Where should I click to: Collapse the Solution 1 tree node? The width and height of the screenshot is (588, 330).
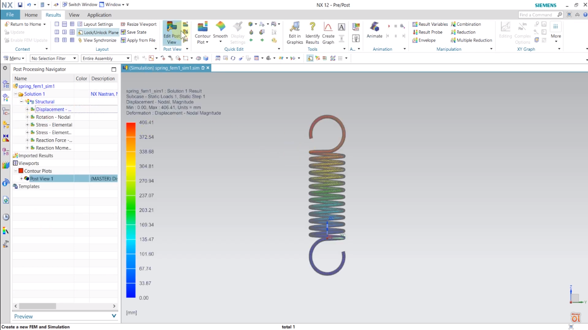[x=16, y=94]
